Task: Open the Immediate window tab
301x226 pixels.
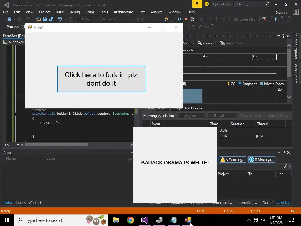Action: coord(247,203)
